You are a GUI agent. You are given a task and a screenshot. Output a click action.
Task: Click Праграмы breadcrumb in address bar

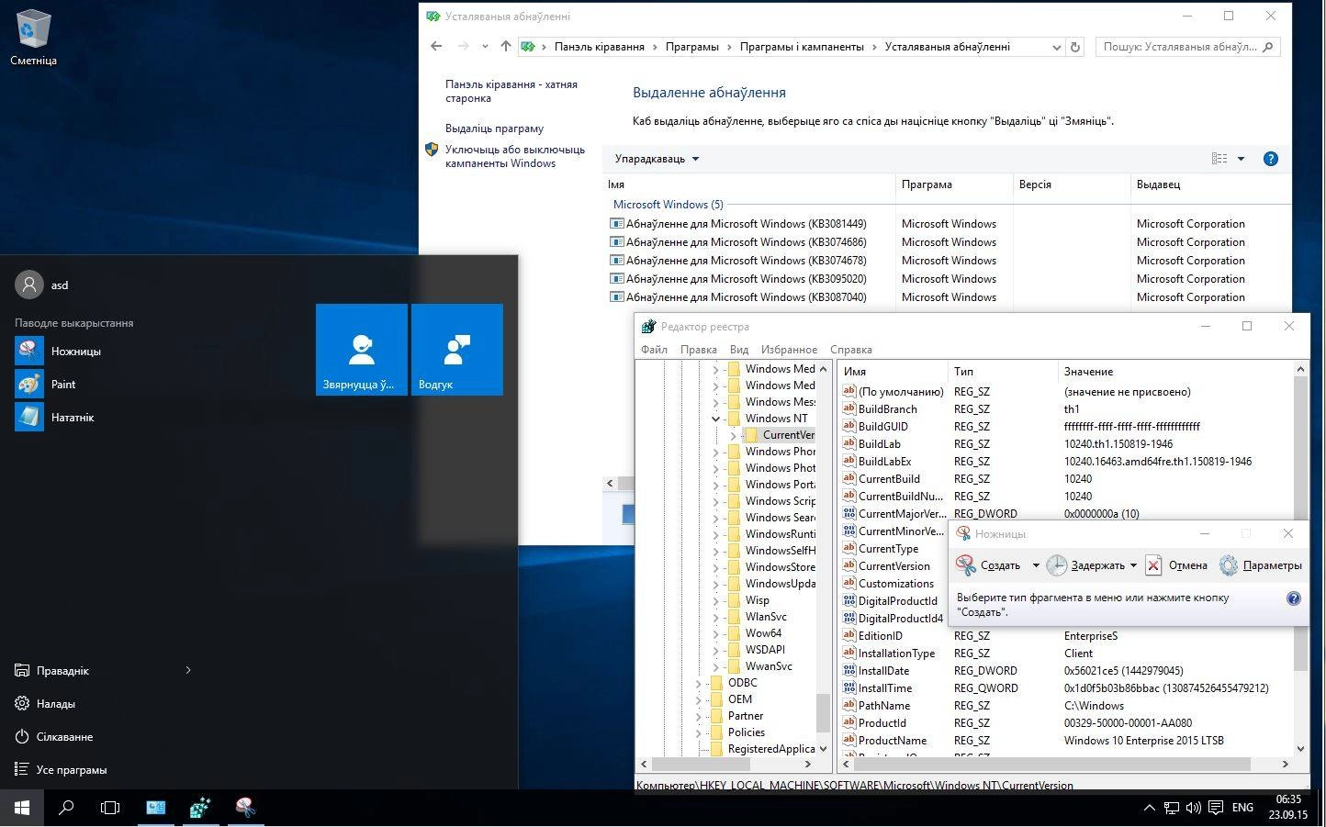click(692, 47)
